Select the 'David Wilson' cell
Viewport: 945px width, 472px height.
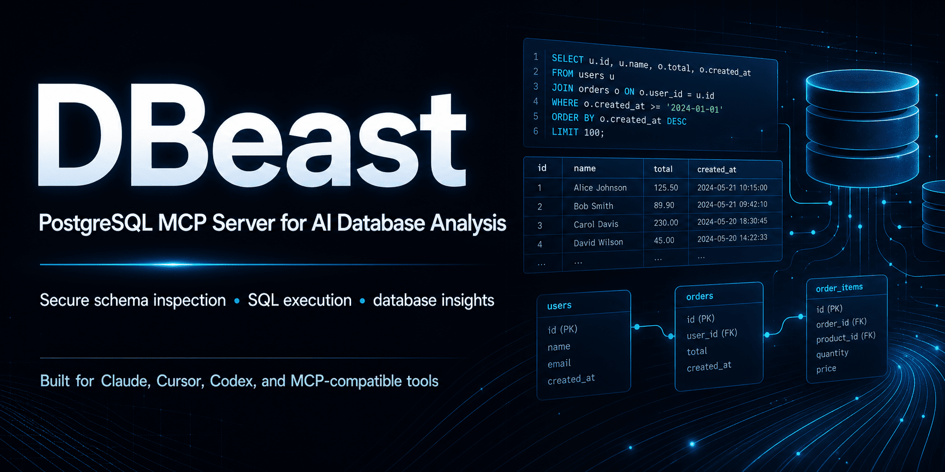click(x=598, y=243)
